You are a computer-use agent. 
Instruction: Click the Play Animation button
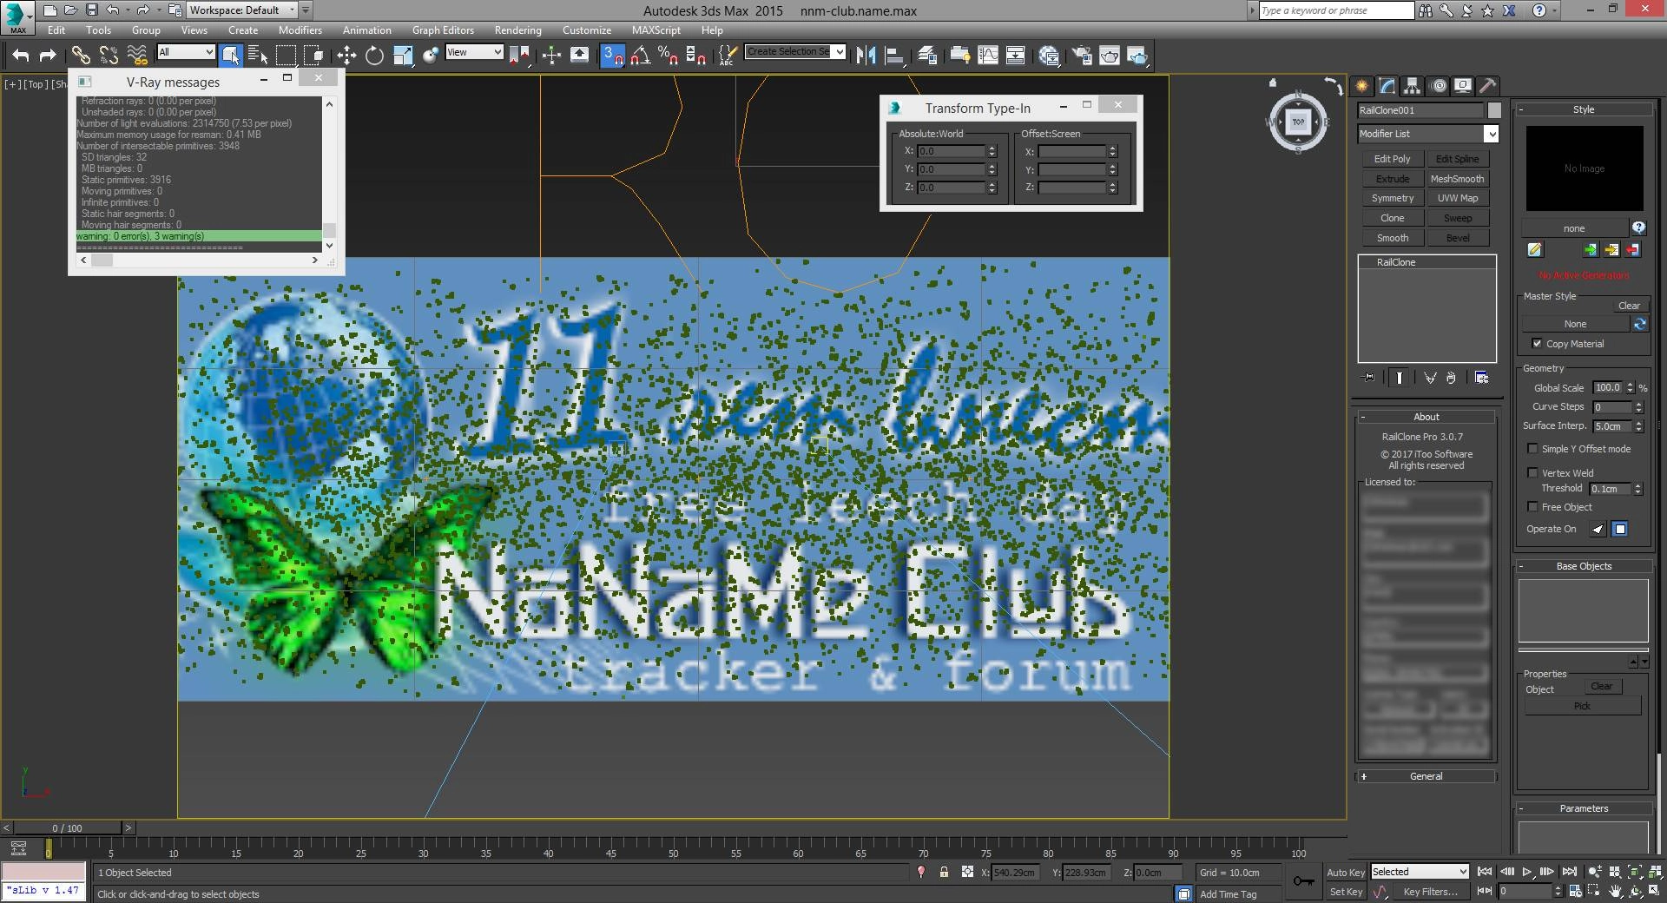1526,872
